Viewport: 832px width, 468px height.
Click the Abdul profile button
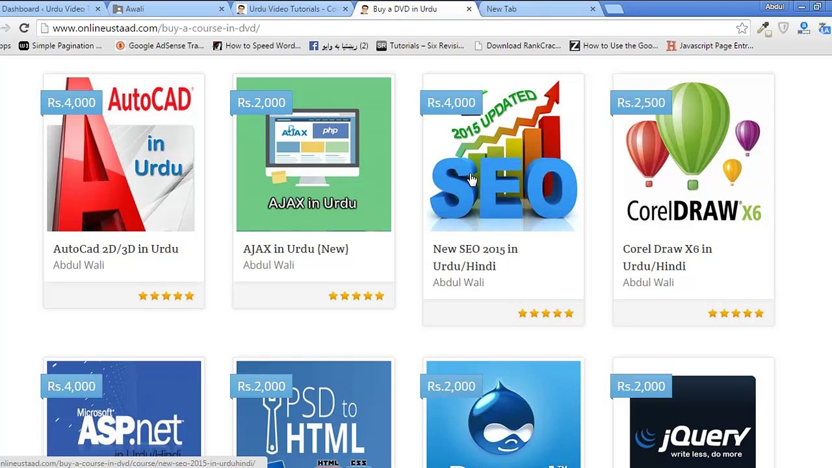click(x=775, y=6)
